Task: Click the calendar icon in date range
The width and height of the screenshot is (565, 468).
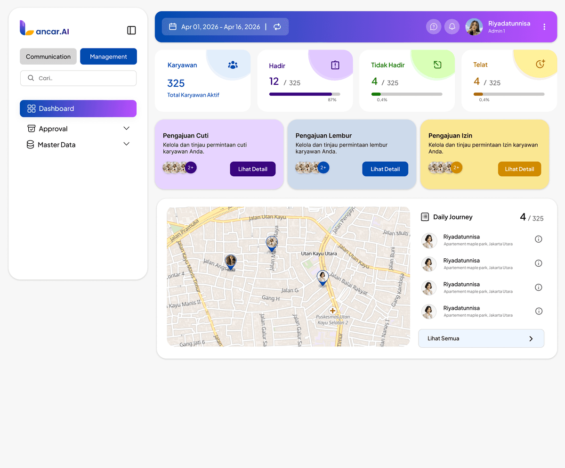Action: pyautogui.click(x=173, y=27)
